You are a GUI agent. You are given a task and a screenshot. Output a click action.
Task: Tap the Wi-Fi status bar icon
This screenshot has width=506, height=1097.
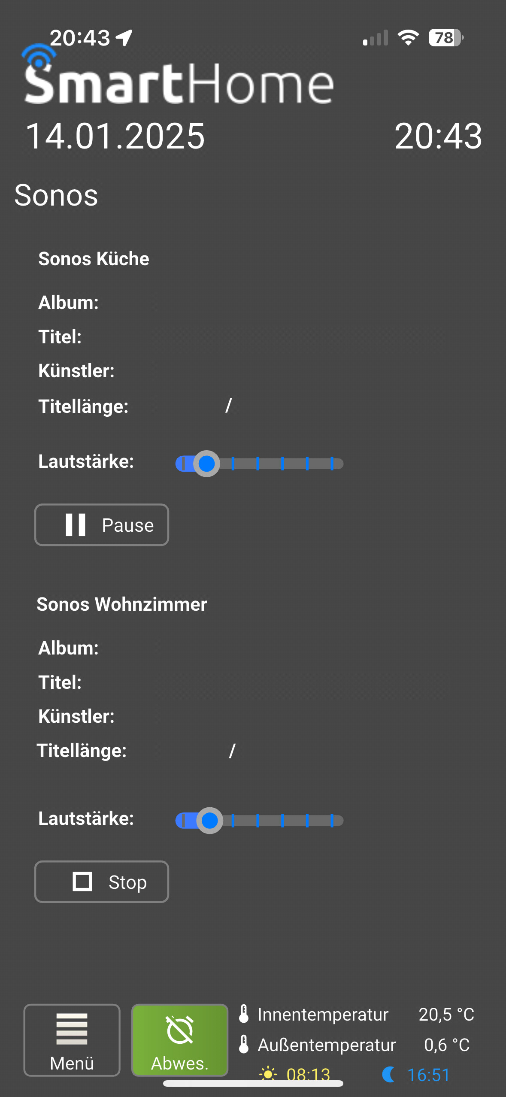[x=408, y=38]
